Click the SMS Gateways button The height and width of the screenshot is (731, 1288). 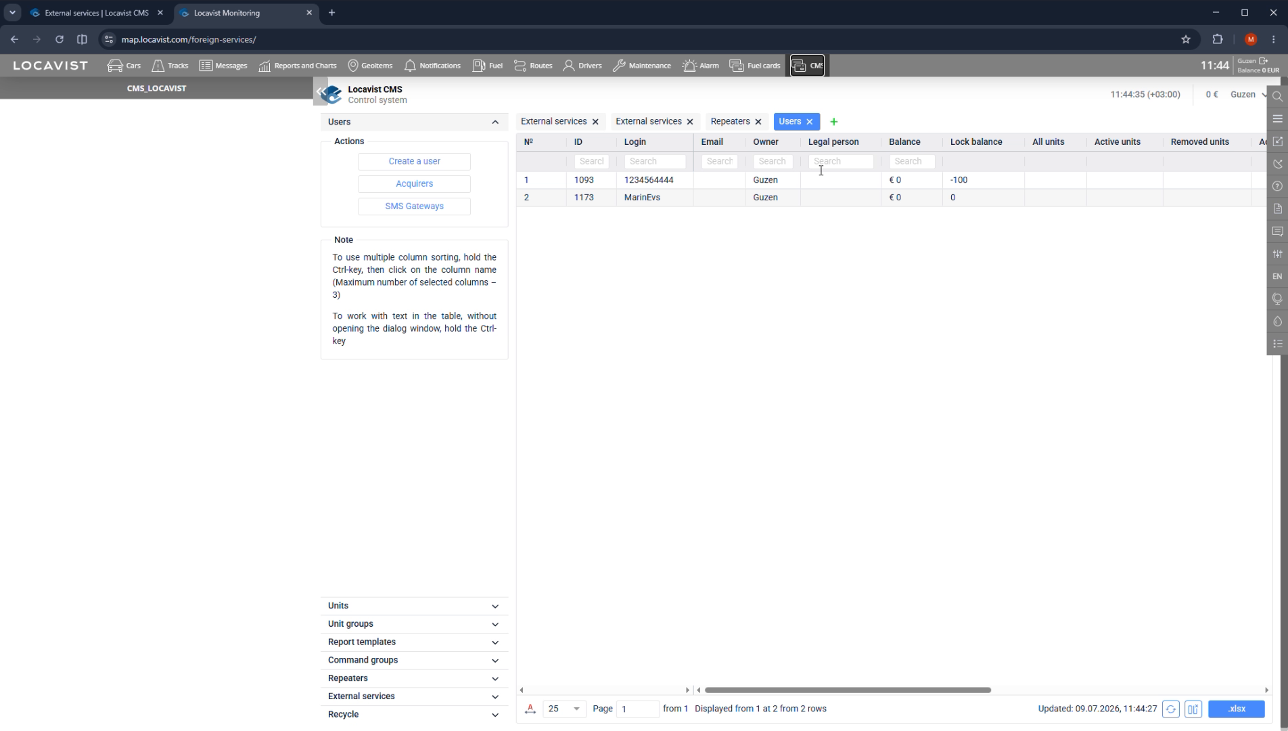pos(414,206)
